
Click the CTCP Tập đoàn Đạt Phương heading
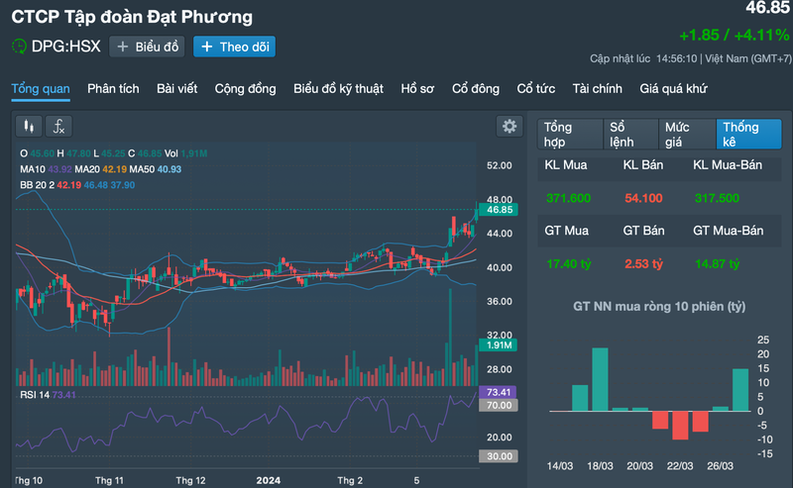tap(132, 17)
